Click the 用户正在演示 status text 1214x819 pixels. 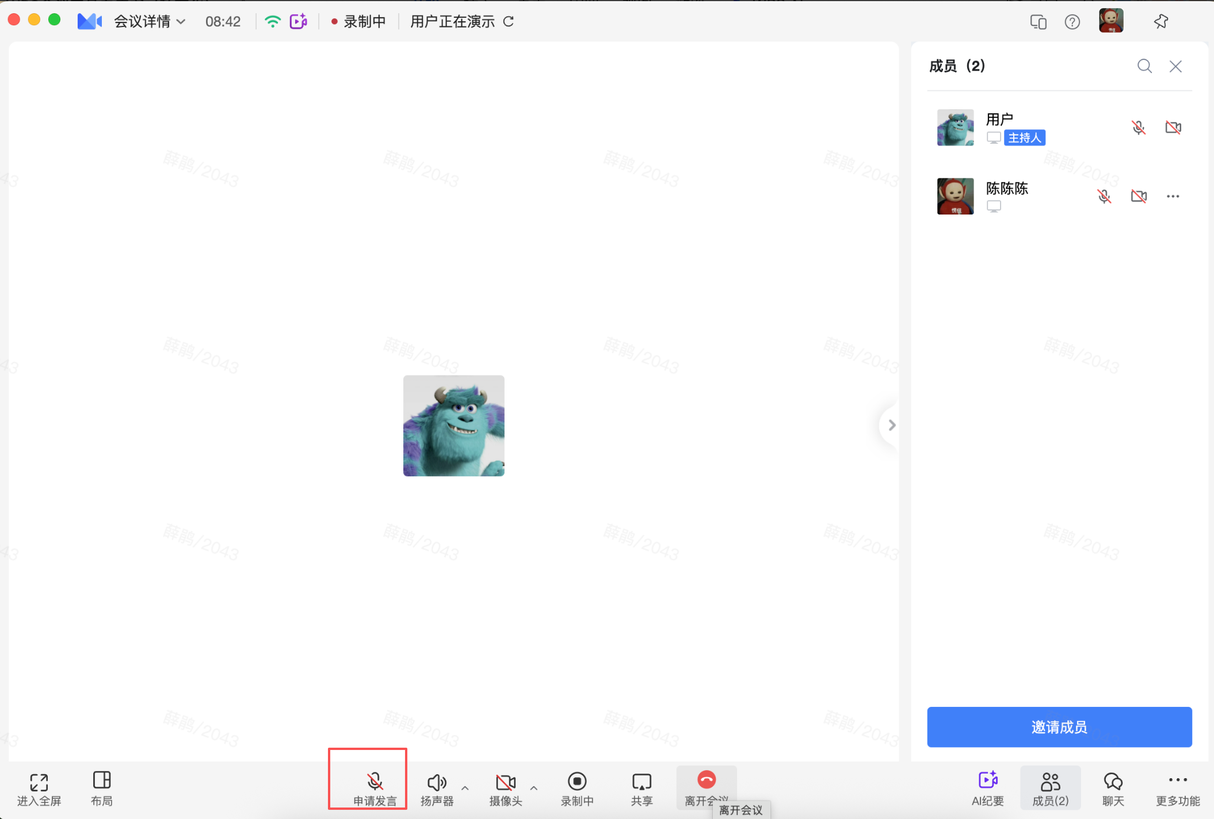[x=453, y=22]
